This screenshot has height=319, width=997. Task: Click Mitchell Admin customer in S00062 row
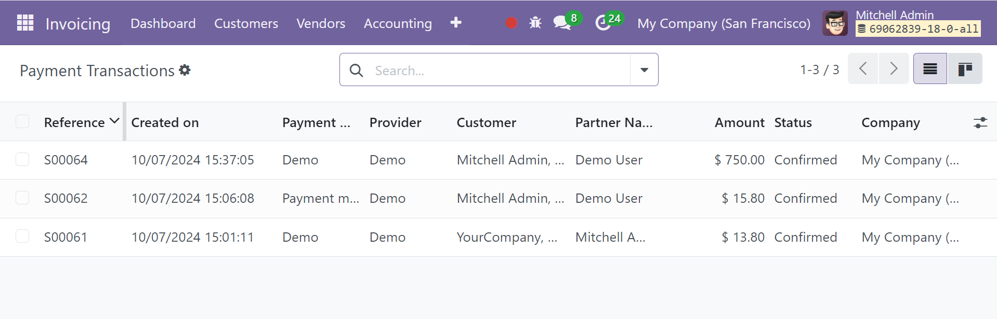pos(510,198)
